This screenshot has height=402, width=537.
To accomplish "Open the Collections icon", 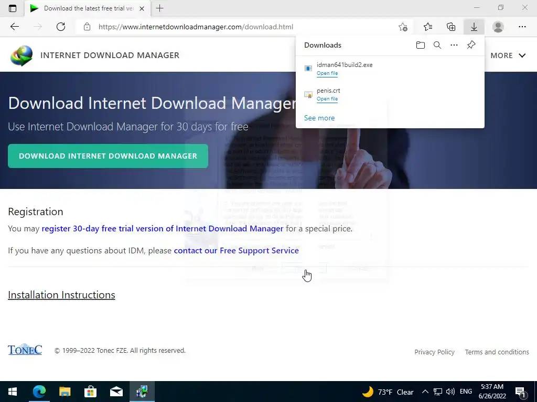I will tap(451, 27).
